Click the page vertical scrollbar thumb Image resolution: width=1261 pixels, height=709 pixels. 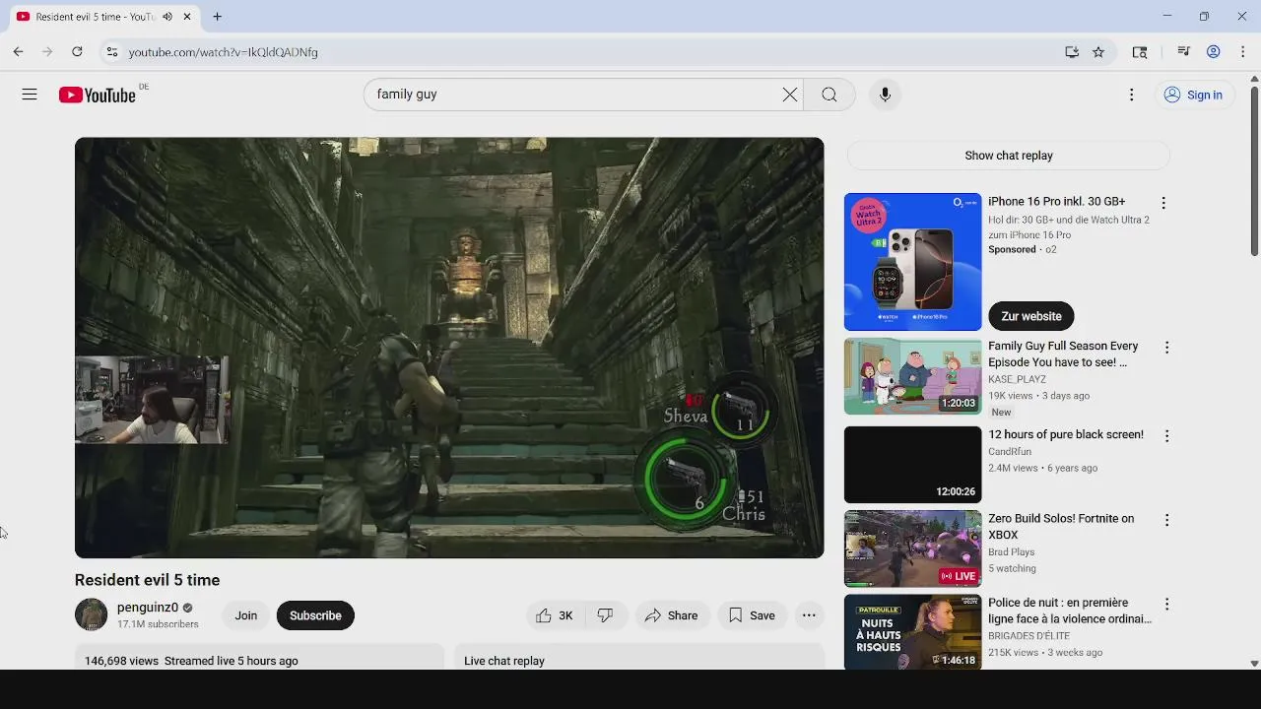pyautogui.click(x=1254, y=173)
